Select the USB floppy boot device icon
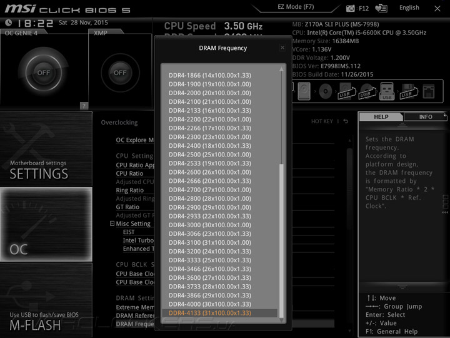 click(407, 91)
